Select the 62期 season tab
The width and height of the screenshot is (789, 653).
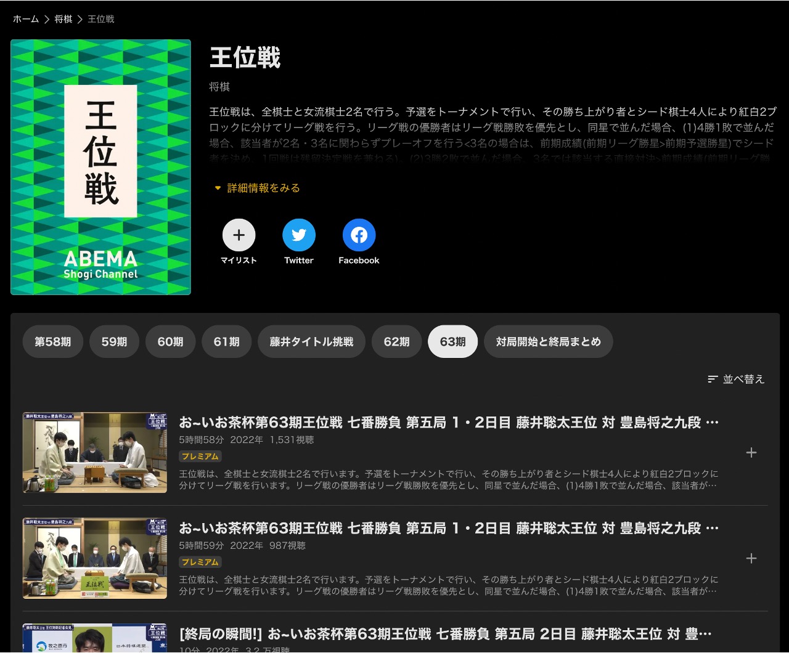tap(396, 341)
